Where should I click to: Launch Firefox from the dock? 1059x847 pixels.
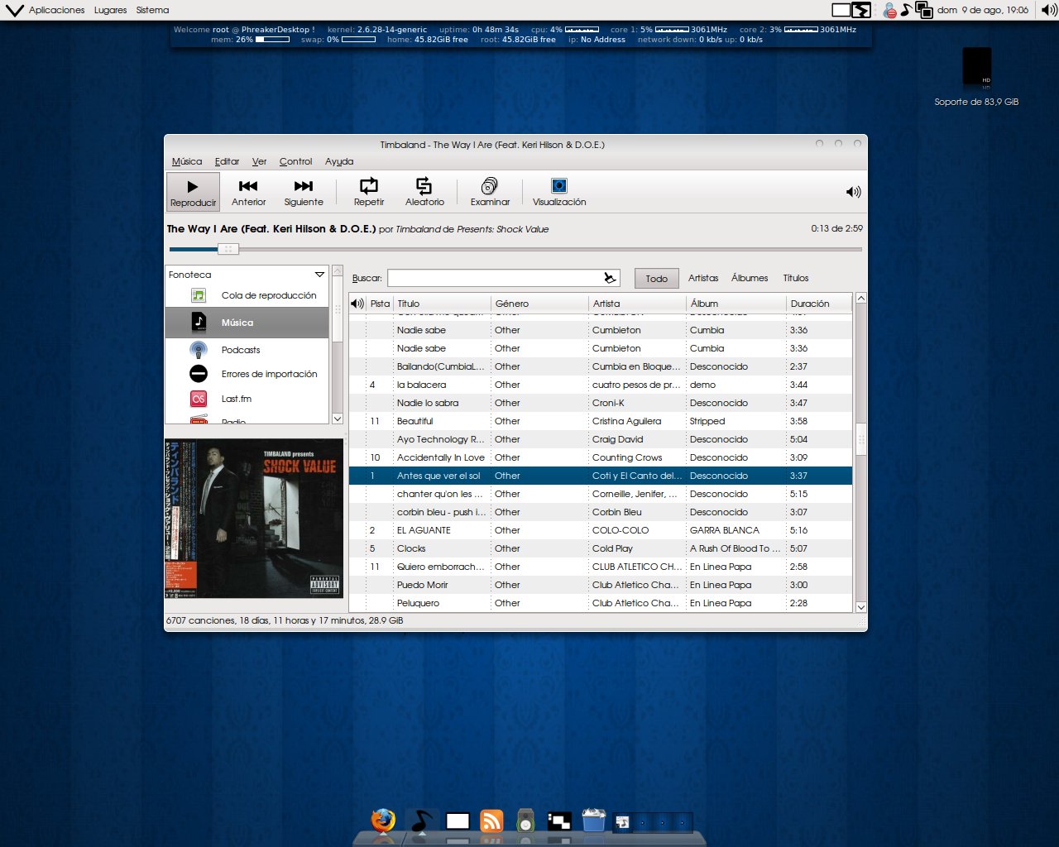[x=382, y=821]
